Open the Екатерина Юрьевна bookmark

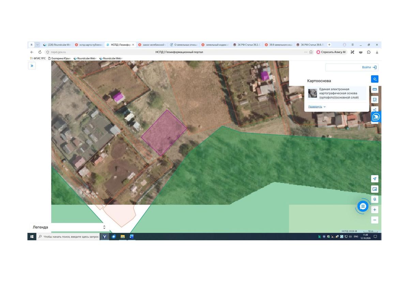point(60,58)
